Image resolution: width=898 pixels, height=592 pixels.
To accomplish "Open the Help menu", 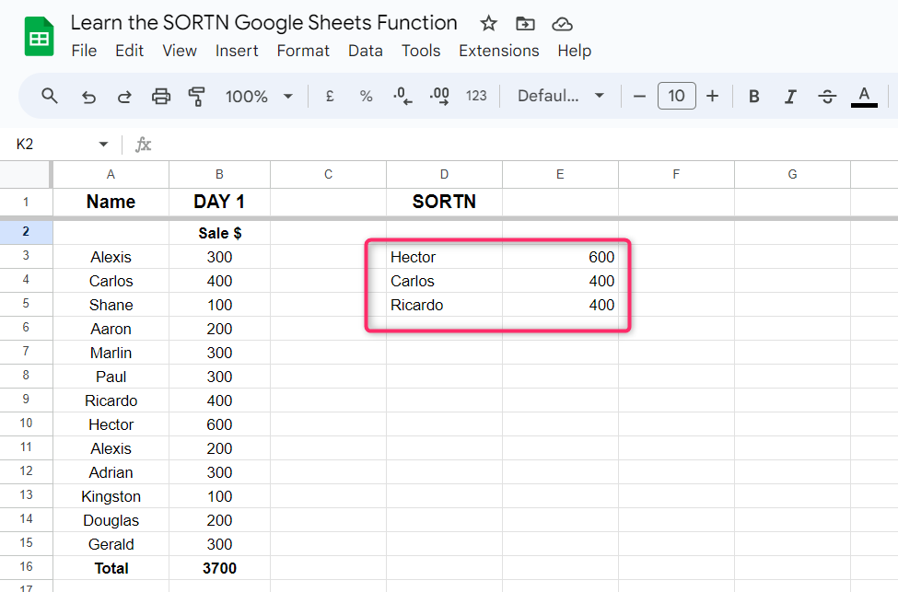I will point(575,51).
